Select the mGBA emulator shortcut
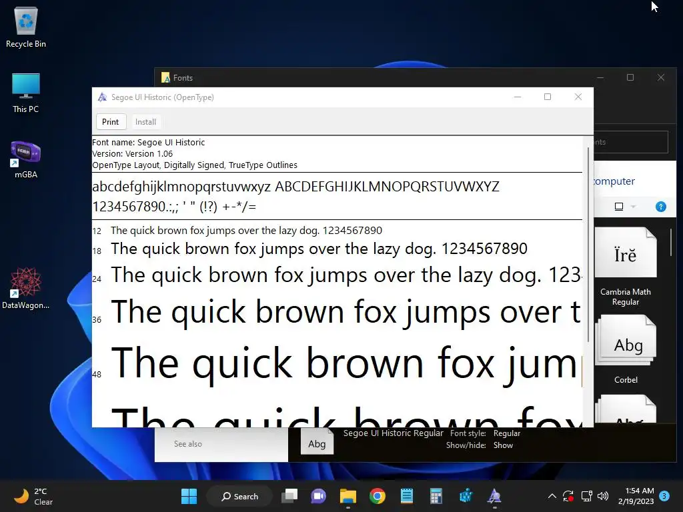This screenshot has height=512, width=683. tap(26, 159)
